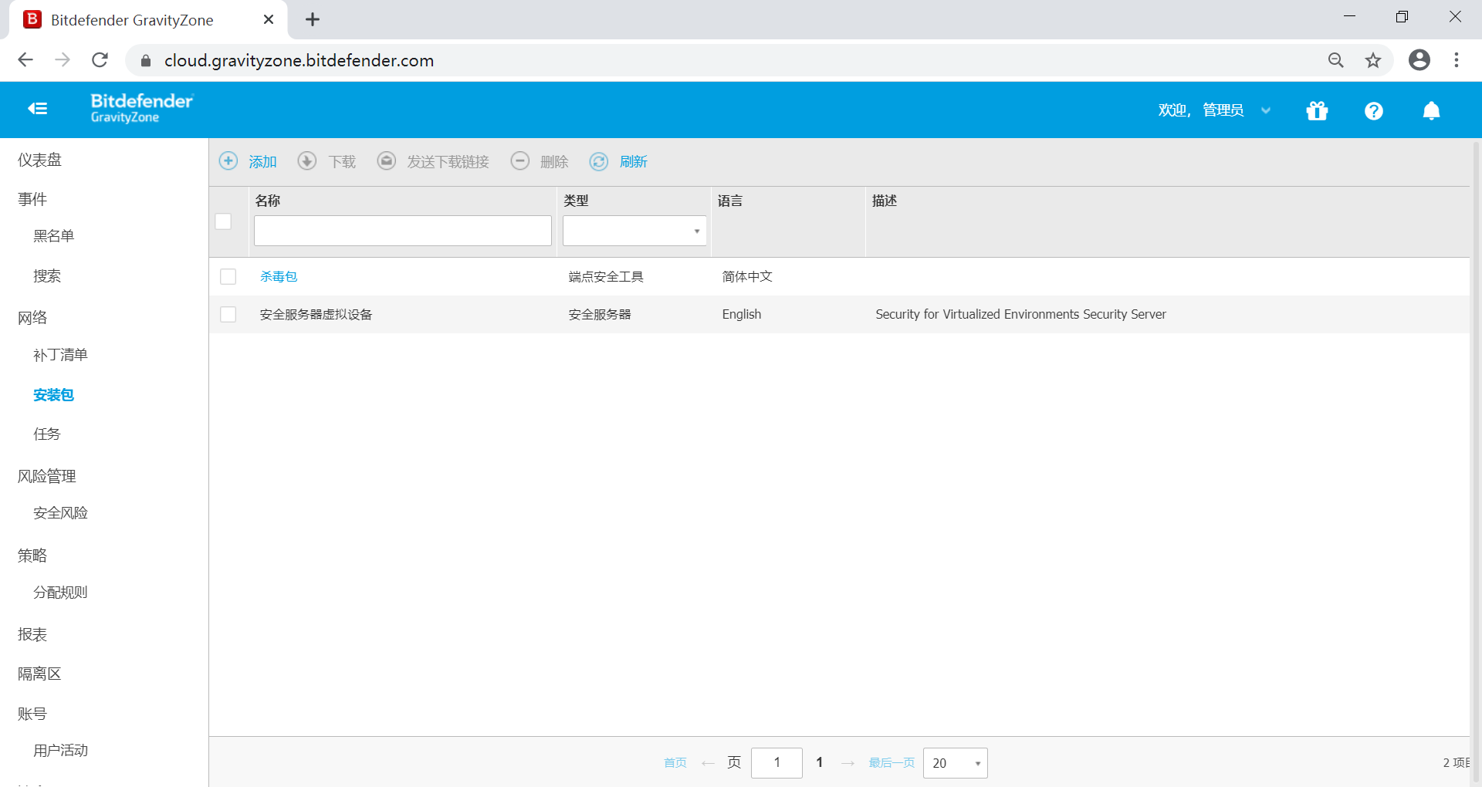Open 报表 in the sidebar

coord(32,634)
